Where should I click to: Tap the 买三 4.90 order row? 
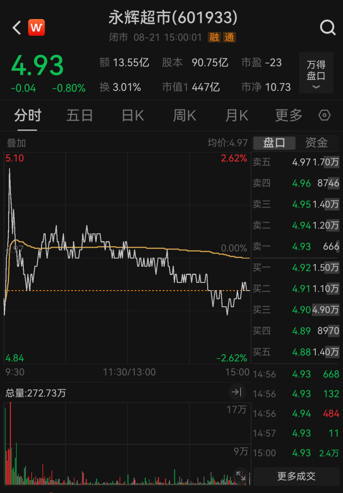pos(296,310)
